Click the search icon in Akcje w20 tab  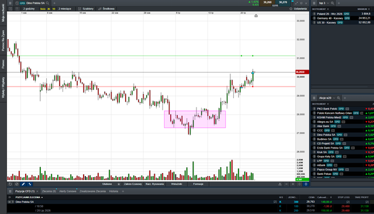[x=338, y=98]
